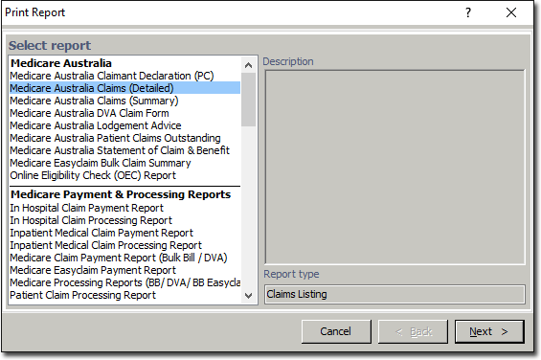The height and width of the screenshot is (360, 541).
Task: Click the Cancel button
Action: (x=336, y=331)
